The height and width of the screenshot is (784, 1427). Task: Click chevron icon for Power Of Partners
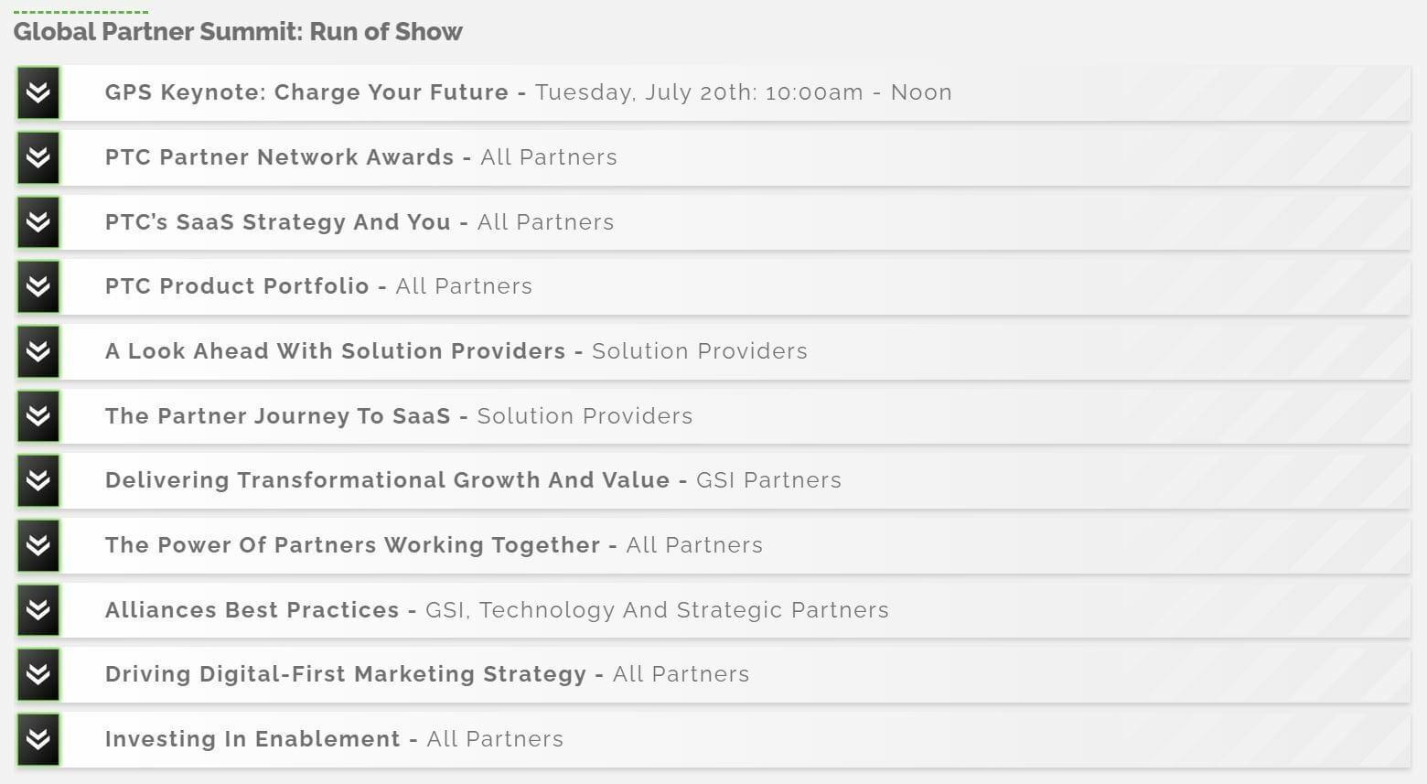pyautogui.click(x=38, y=545)
